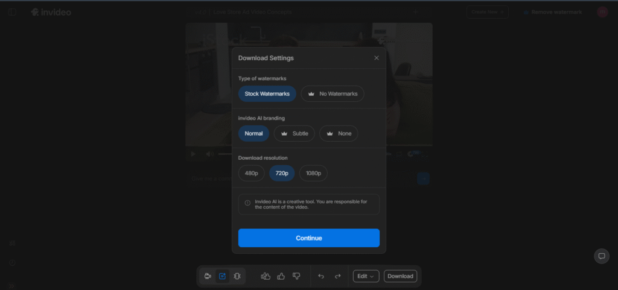Open the chat support bubble icon
This screenshot has width=618, height=290.
pyautogui.click(x=601, y=256)
